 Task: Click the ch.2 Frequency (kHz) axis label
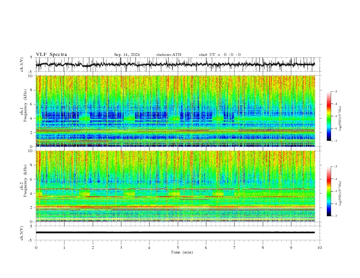(24, 180)
